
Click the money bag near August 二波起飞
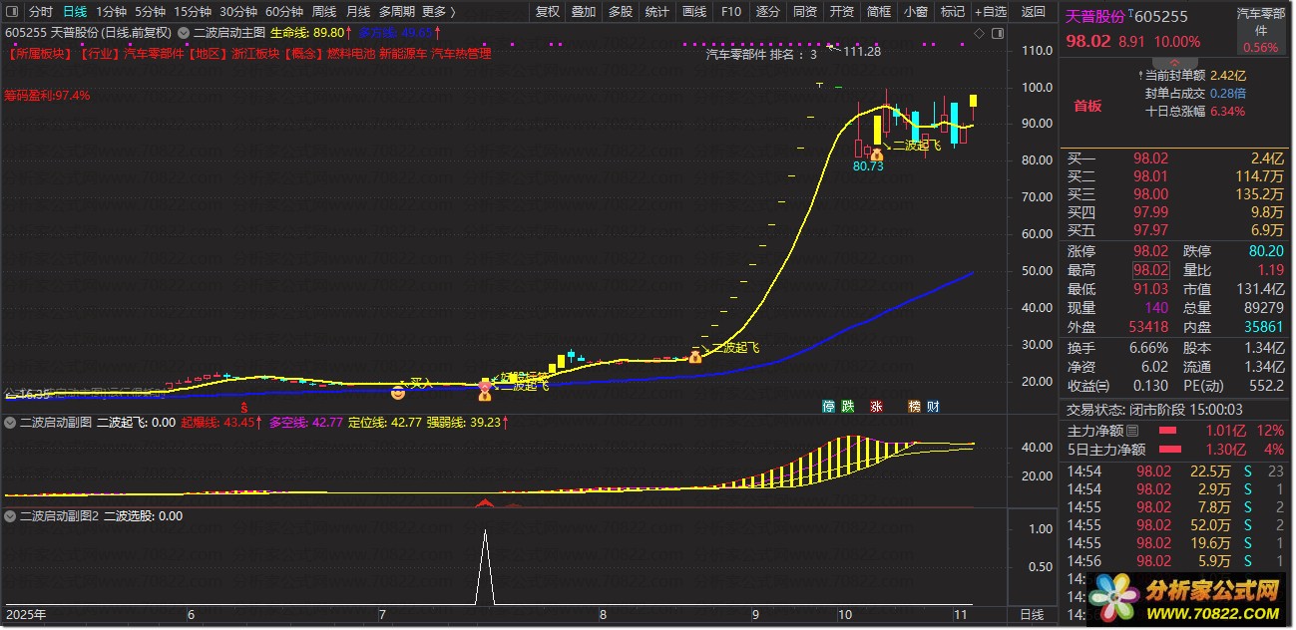695,356
